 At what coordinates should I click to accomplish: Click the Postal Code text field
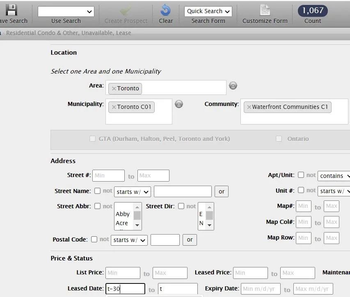(x=165, y=240)
